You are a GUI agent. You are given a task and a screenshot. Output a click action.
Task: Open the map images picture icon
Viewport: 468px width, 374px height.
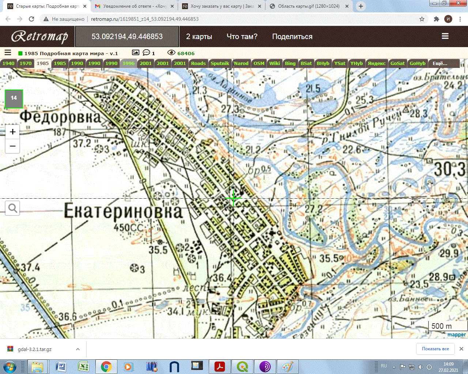pos(135,53)
